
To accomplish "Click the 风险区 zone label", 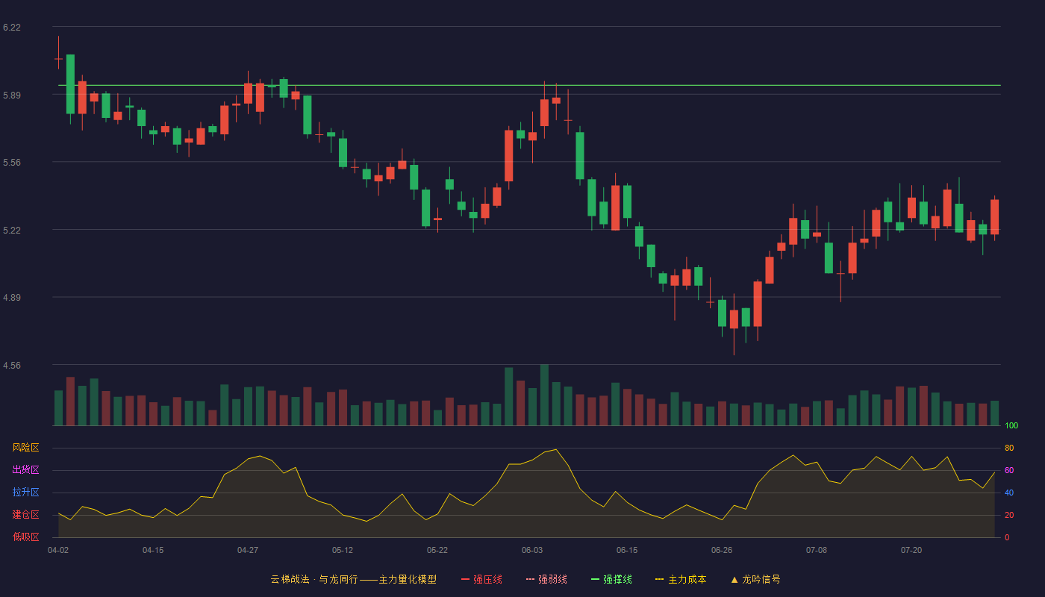I will (x=25, y=448).
